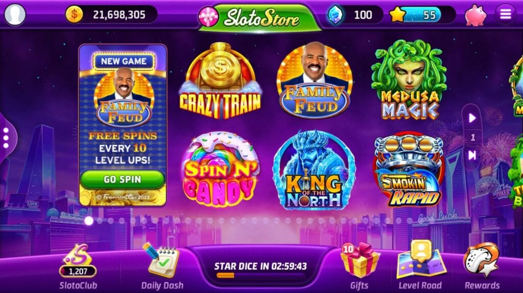
Task: Tap the profile avatar icon
Action: tap(15, 14)
